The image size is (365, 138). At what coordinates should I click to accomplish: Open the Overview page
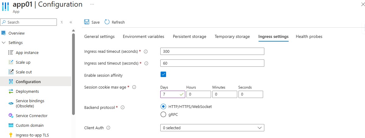(16, 33)
